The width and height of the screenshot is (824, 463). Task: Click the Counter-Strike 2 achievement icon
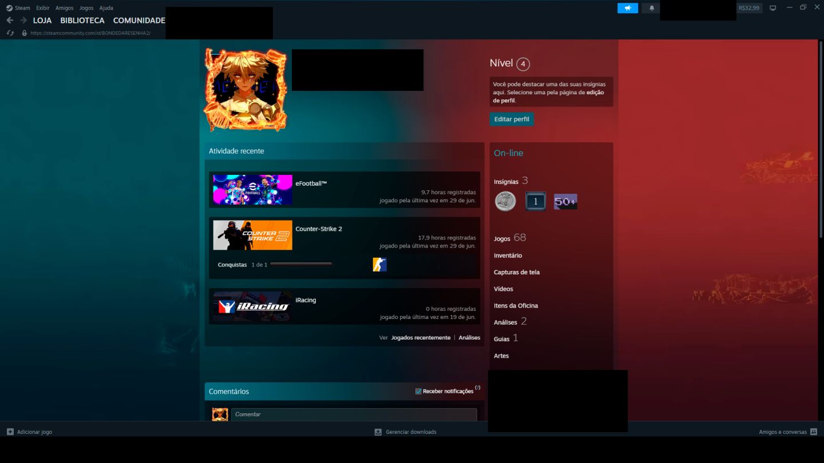click(x=379, y=264)
